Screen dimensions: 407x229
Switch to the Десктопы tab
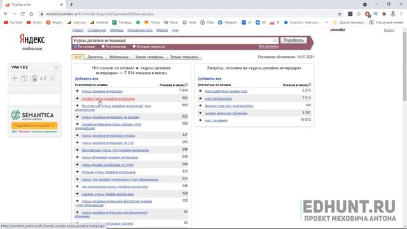point(95,57)
